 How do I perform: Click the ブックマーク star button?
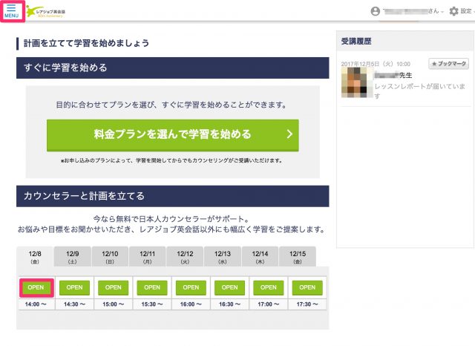pyautogui.click(x=448, y=64)
